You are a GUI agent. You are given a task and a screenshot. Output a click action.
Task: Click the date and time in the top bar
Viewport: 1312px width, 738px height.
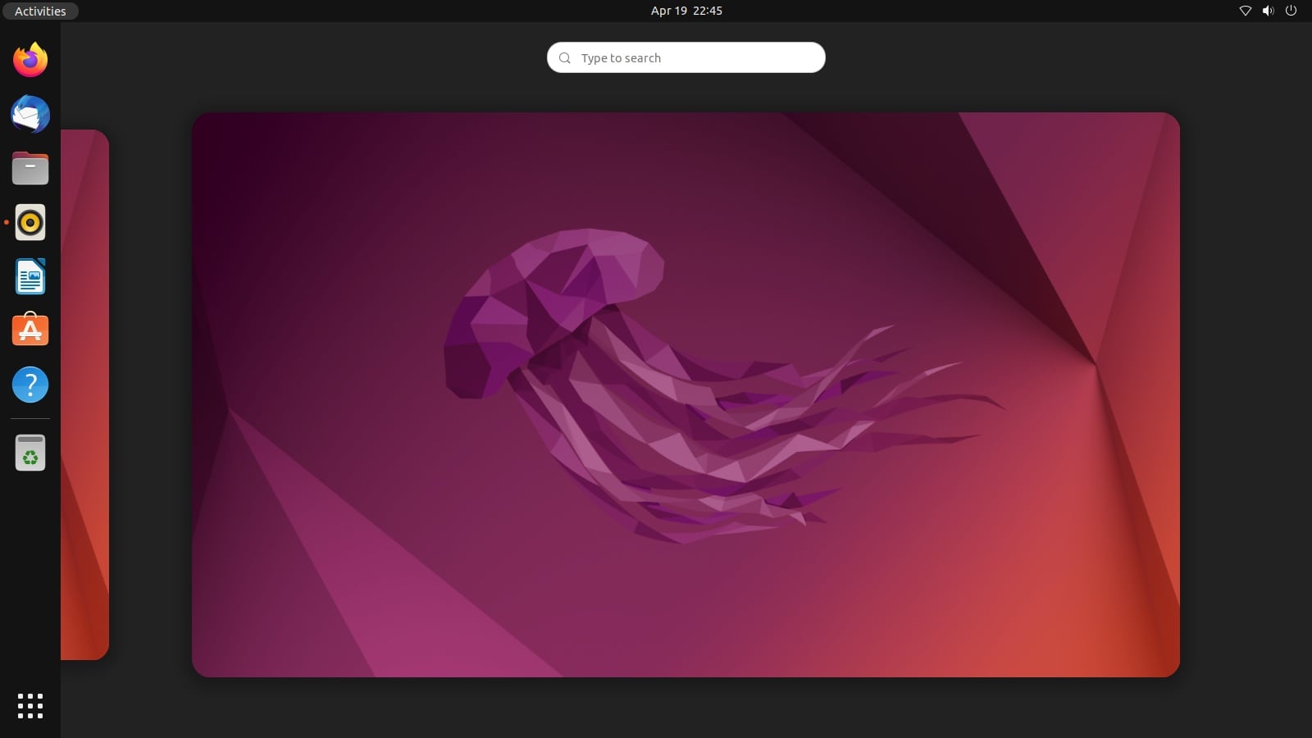point(686,11)
